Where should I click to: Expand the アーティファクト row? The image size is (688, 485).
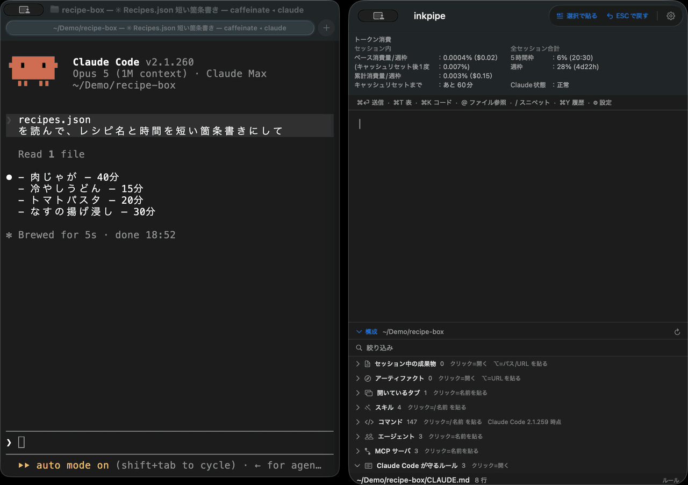(x=358, y=379)
